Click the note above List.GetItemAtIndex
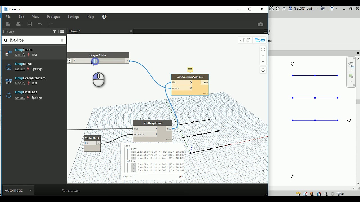 190,70
